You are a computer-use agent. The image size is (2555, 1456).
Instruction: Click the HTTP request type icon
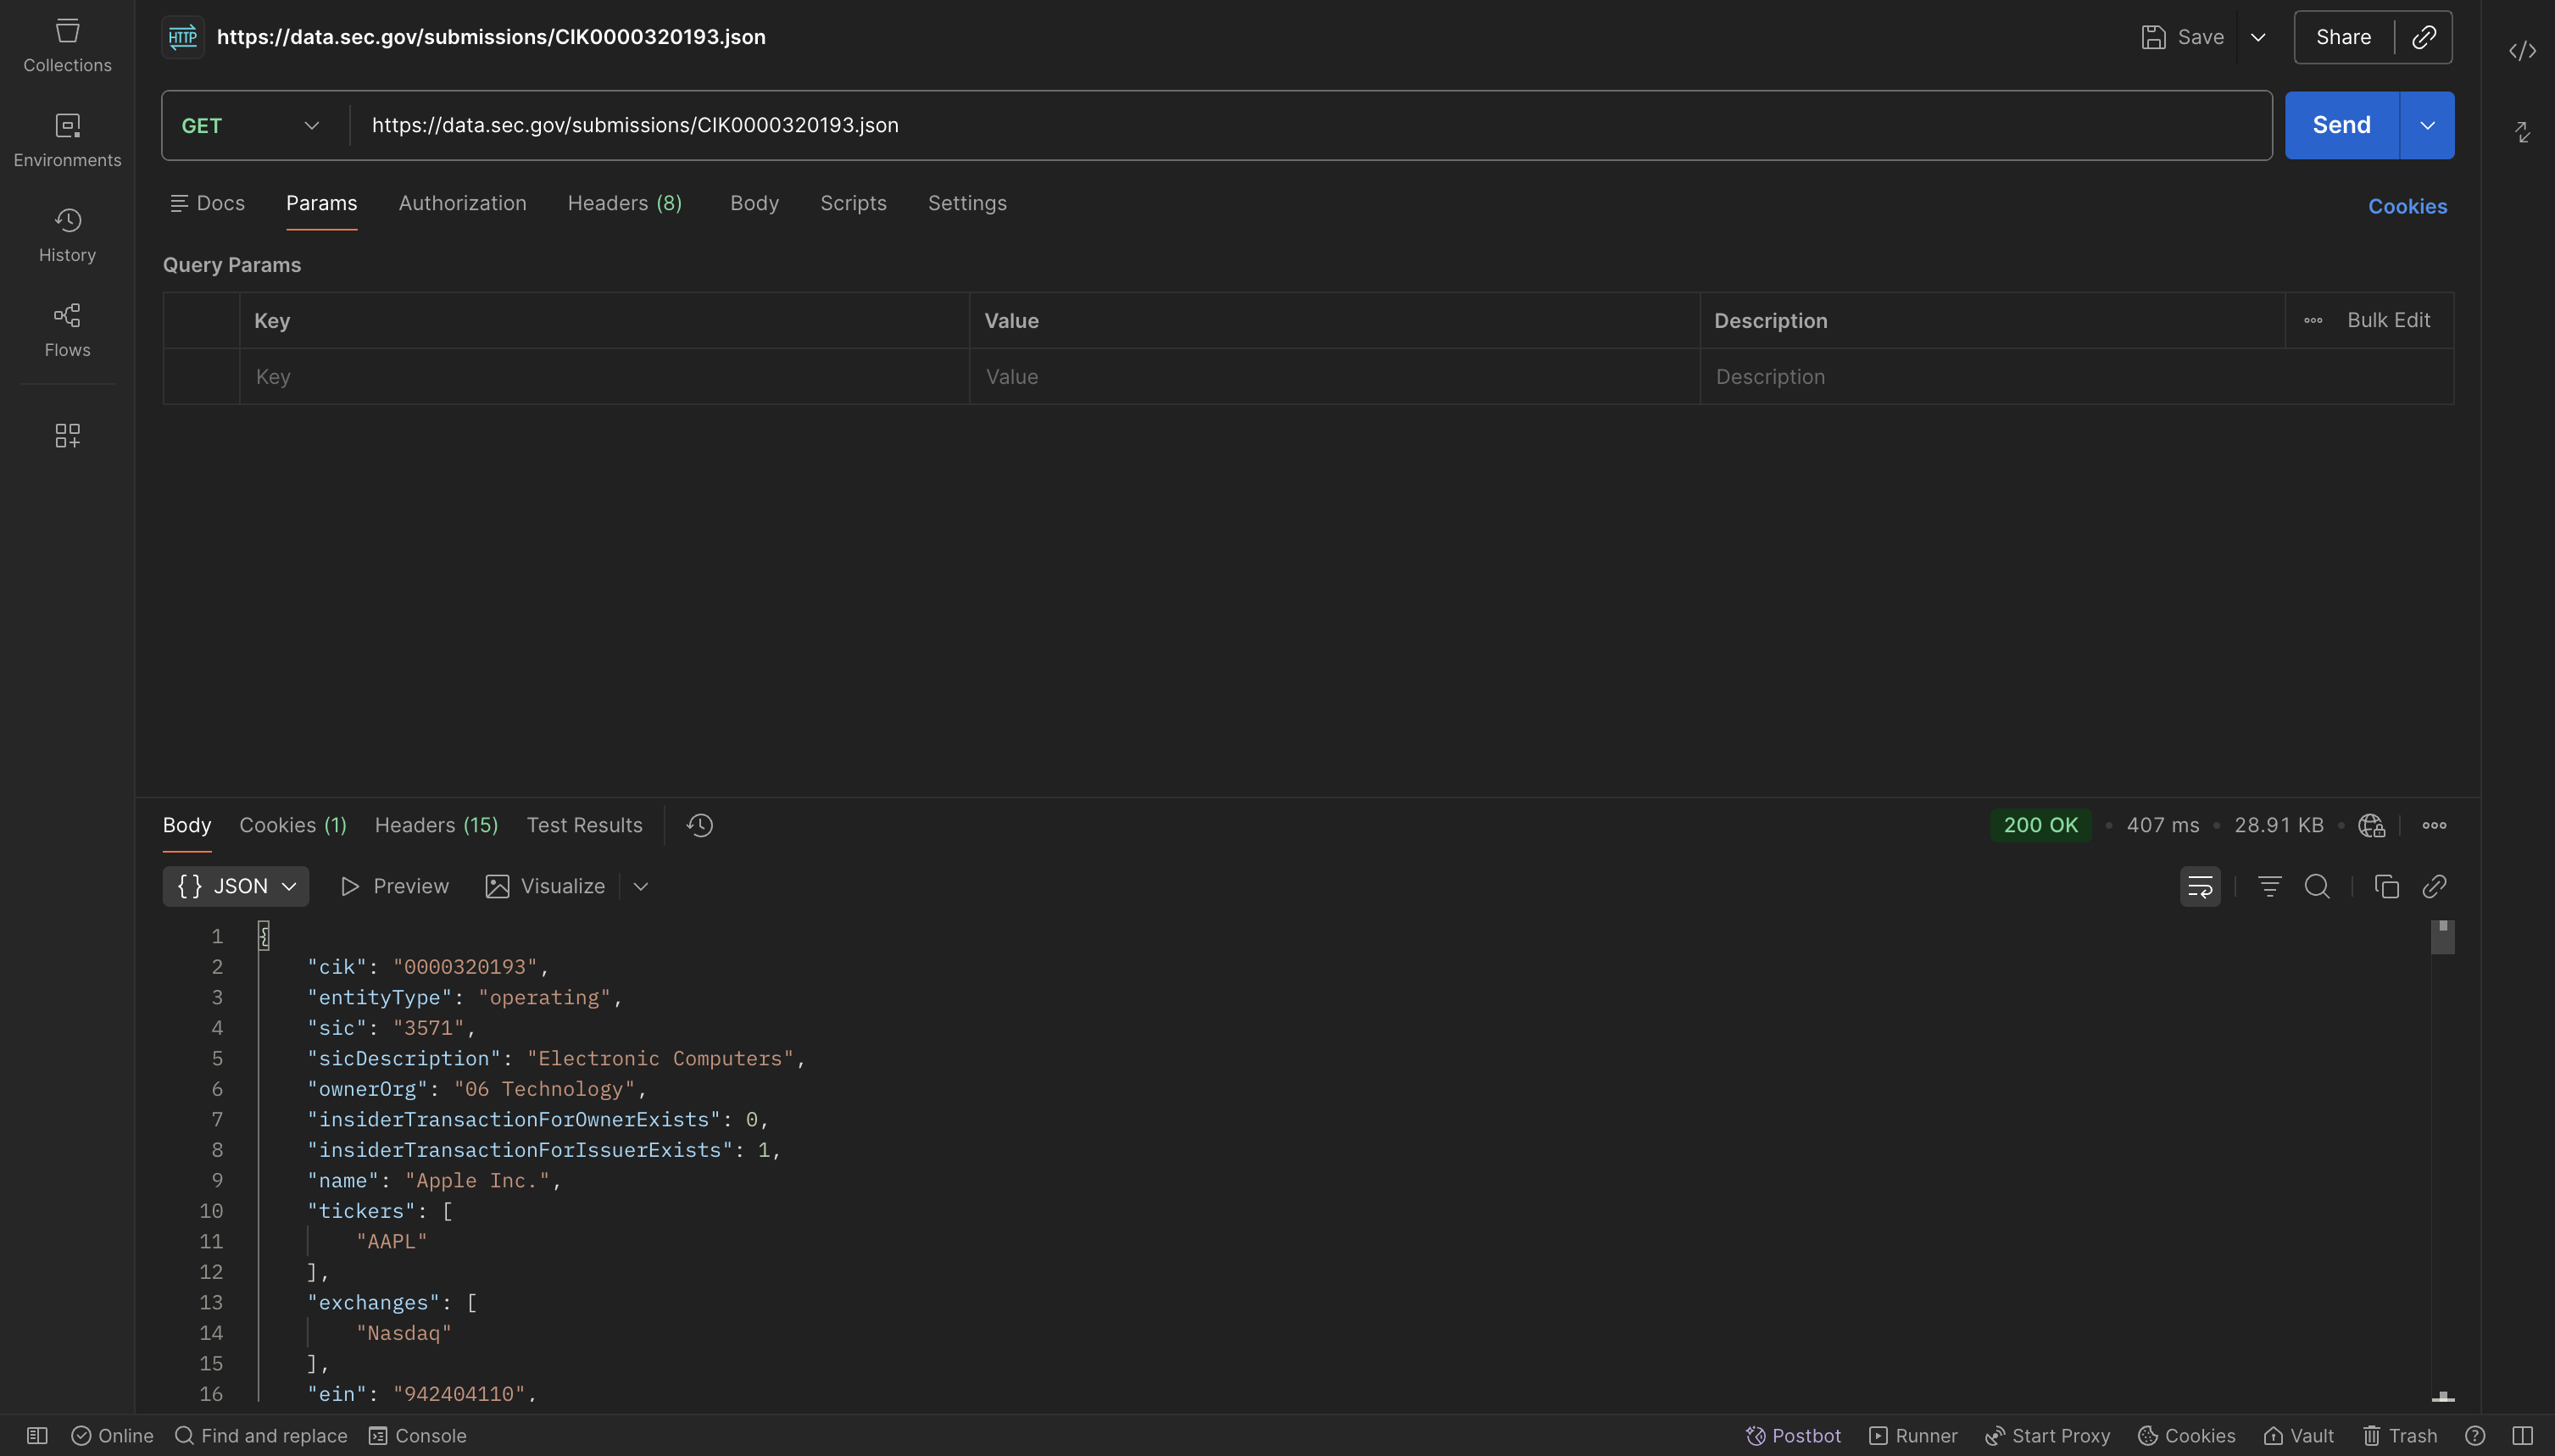pyautogui.click(x=183, y=37)
